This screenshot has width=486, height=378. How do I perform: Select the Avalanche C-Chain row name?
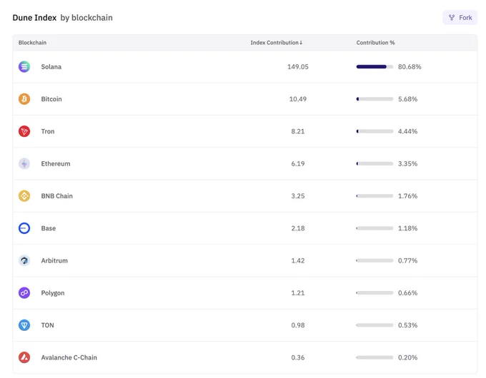[69, 357]
